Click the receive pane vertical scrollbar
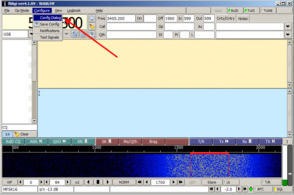The width and height of the screenshot is (294, 195). click(289, 63)
